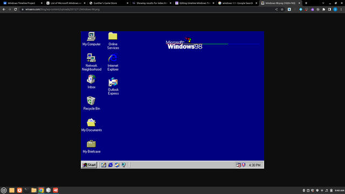Click the share page icon

click(277, 10)
